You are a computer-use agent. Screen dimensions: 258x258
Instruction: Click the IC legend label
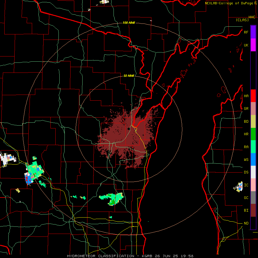(246, 185)
